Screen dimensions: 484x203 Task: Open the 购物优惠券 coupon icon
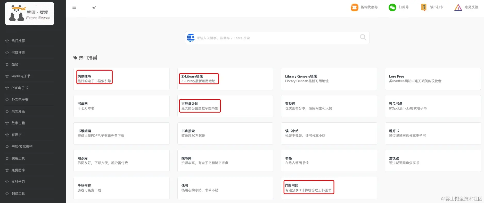(355, 7)
